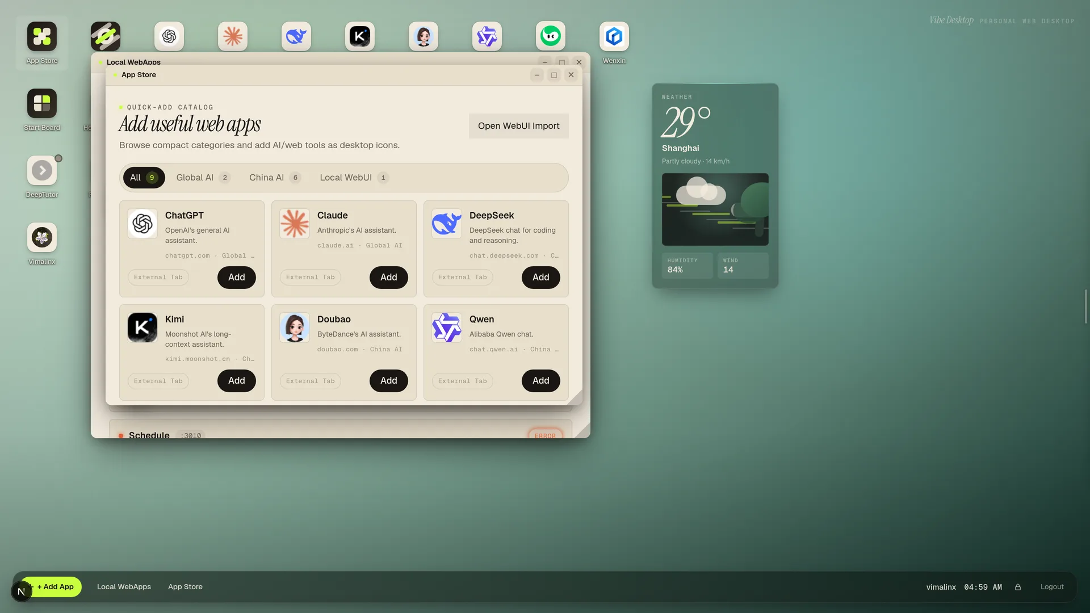This screenshot has height=613, width=1090.
Task: Launch the DeepTutor desktop icon
Action: (42, 171)
